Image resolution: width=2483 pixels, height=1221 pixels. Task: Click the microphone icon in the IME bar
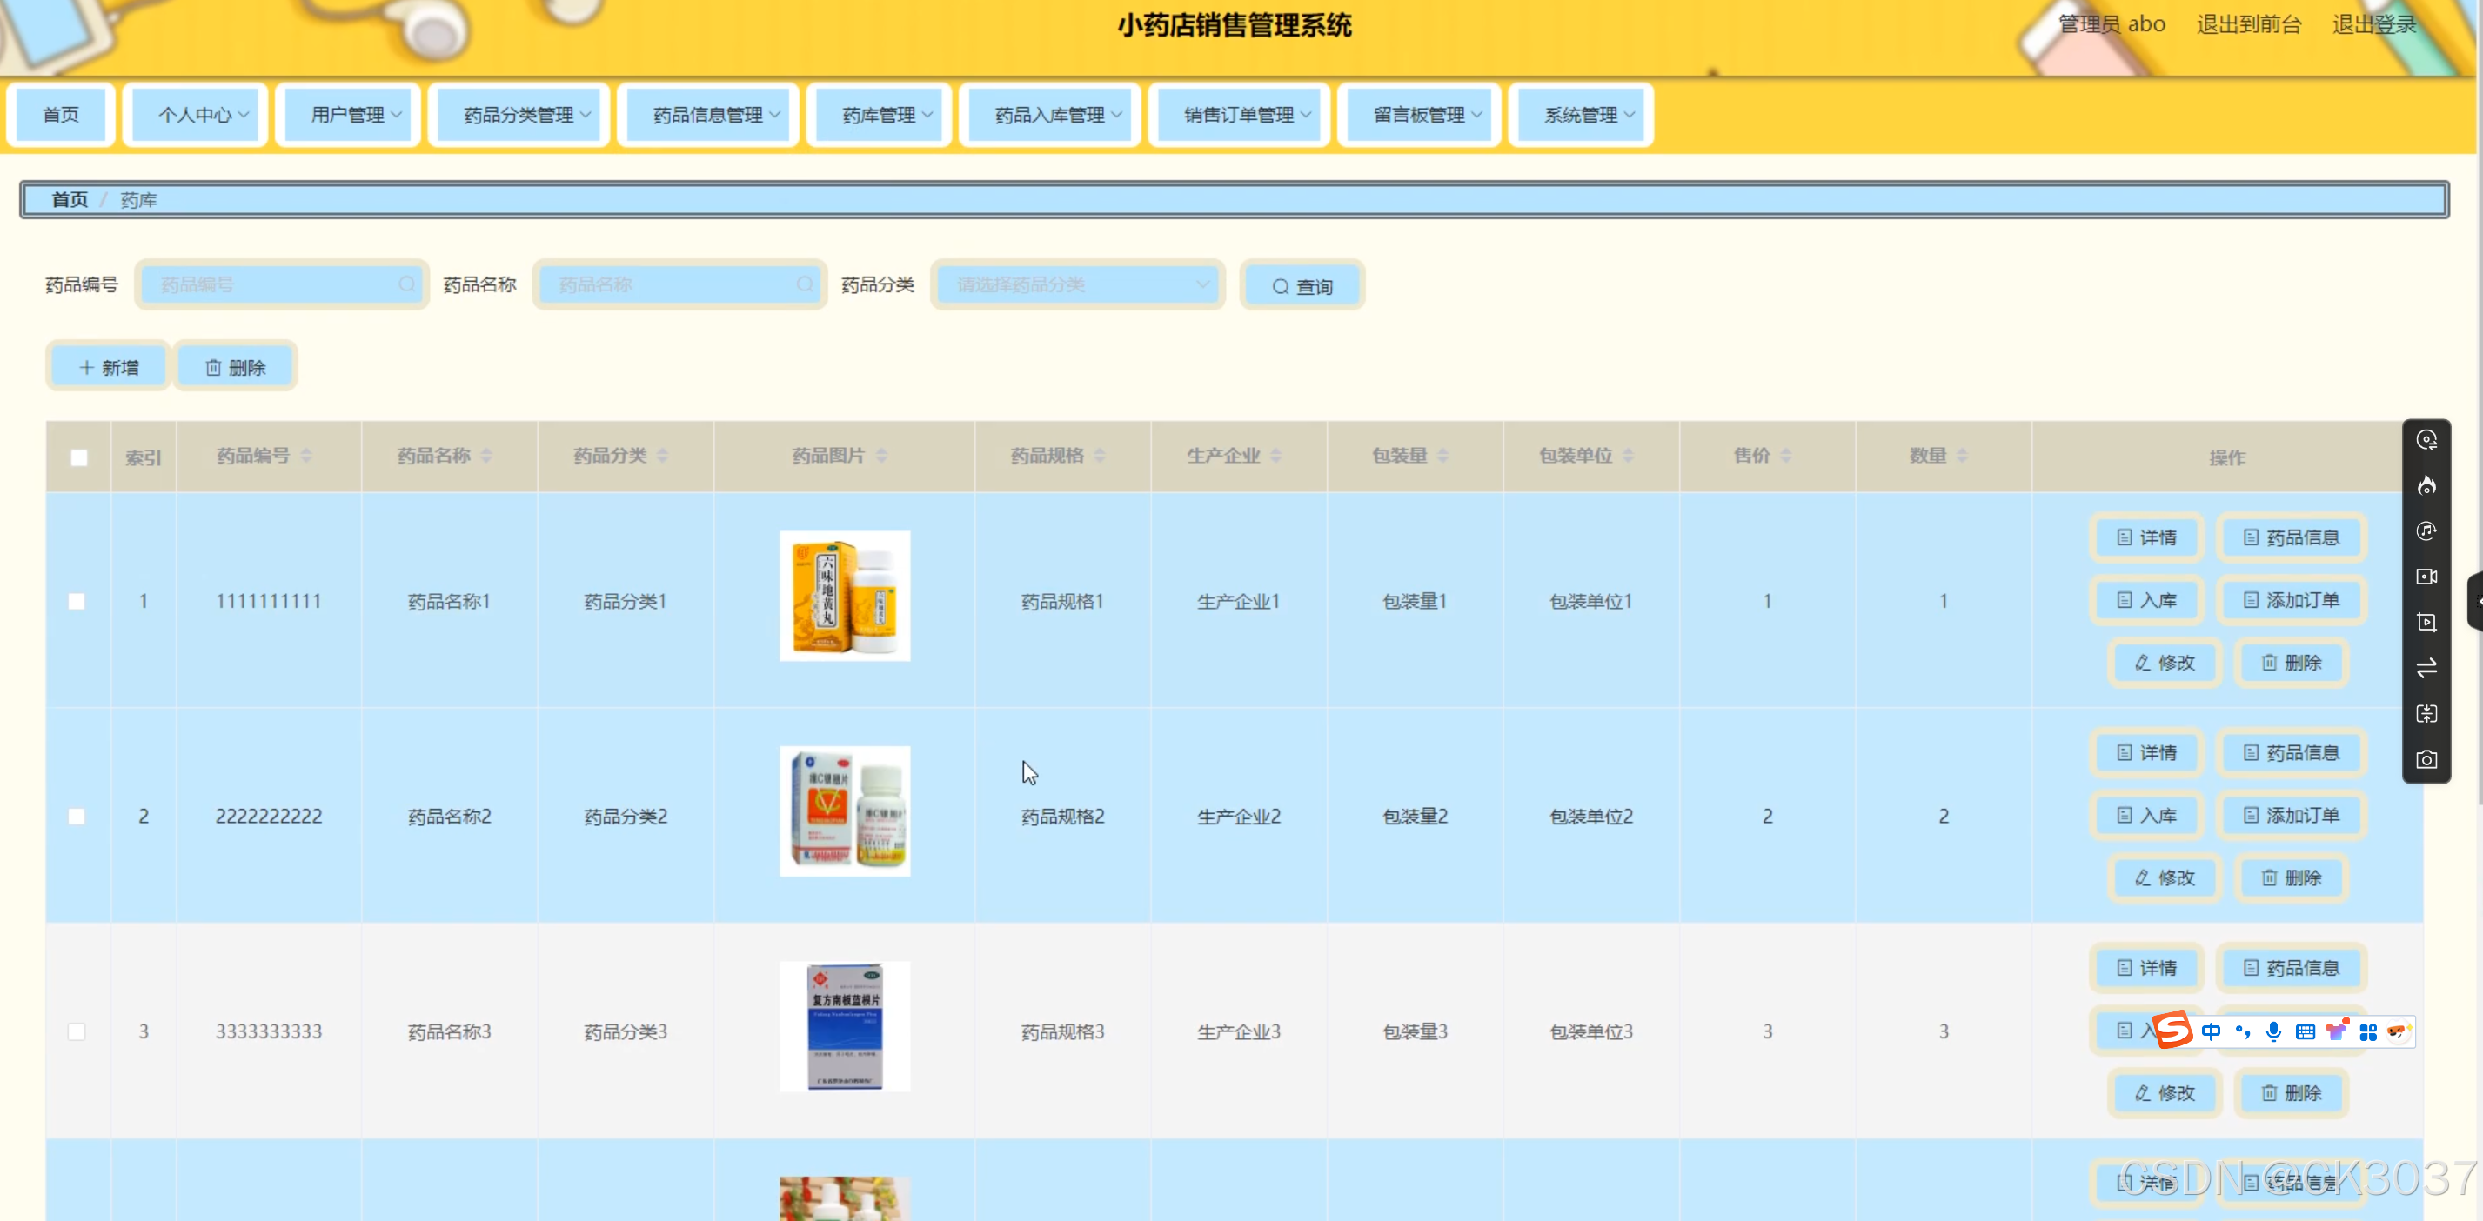coord(2272,1031)
